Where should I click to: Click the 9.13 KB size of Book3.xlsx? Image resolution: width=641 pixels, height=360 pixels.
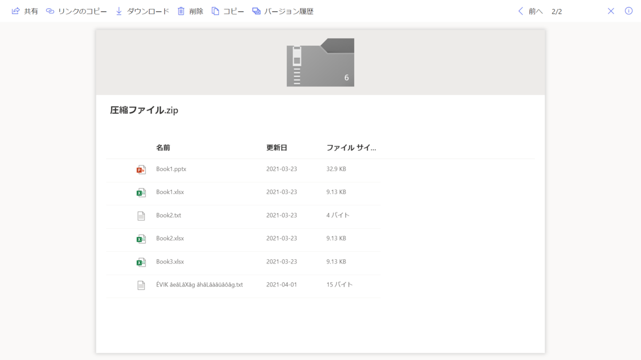click(x=336, y=262)
